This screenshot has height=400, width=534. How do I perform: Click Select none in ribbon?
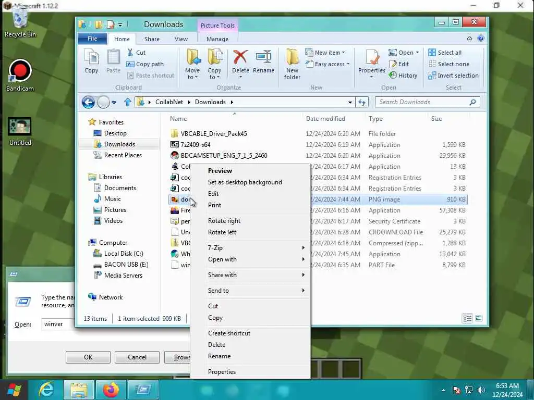click(x=449, y=64)
